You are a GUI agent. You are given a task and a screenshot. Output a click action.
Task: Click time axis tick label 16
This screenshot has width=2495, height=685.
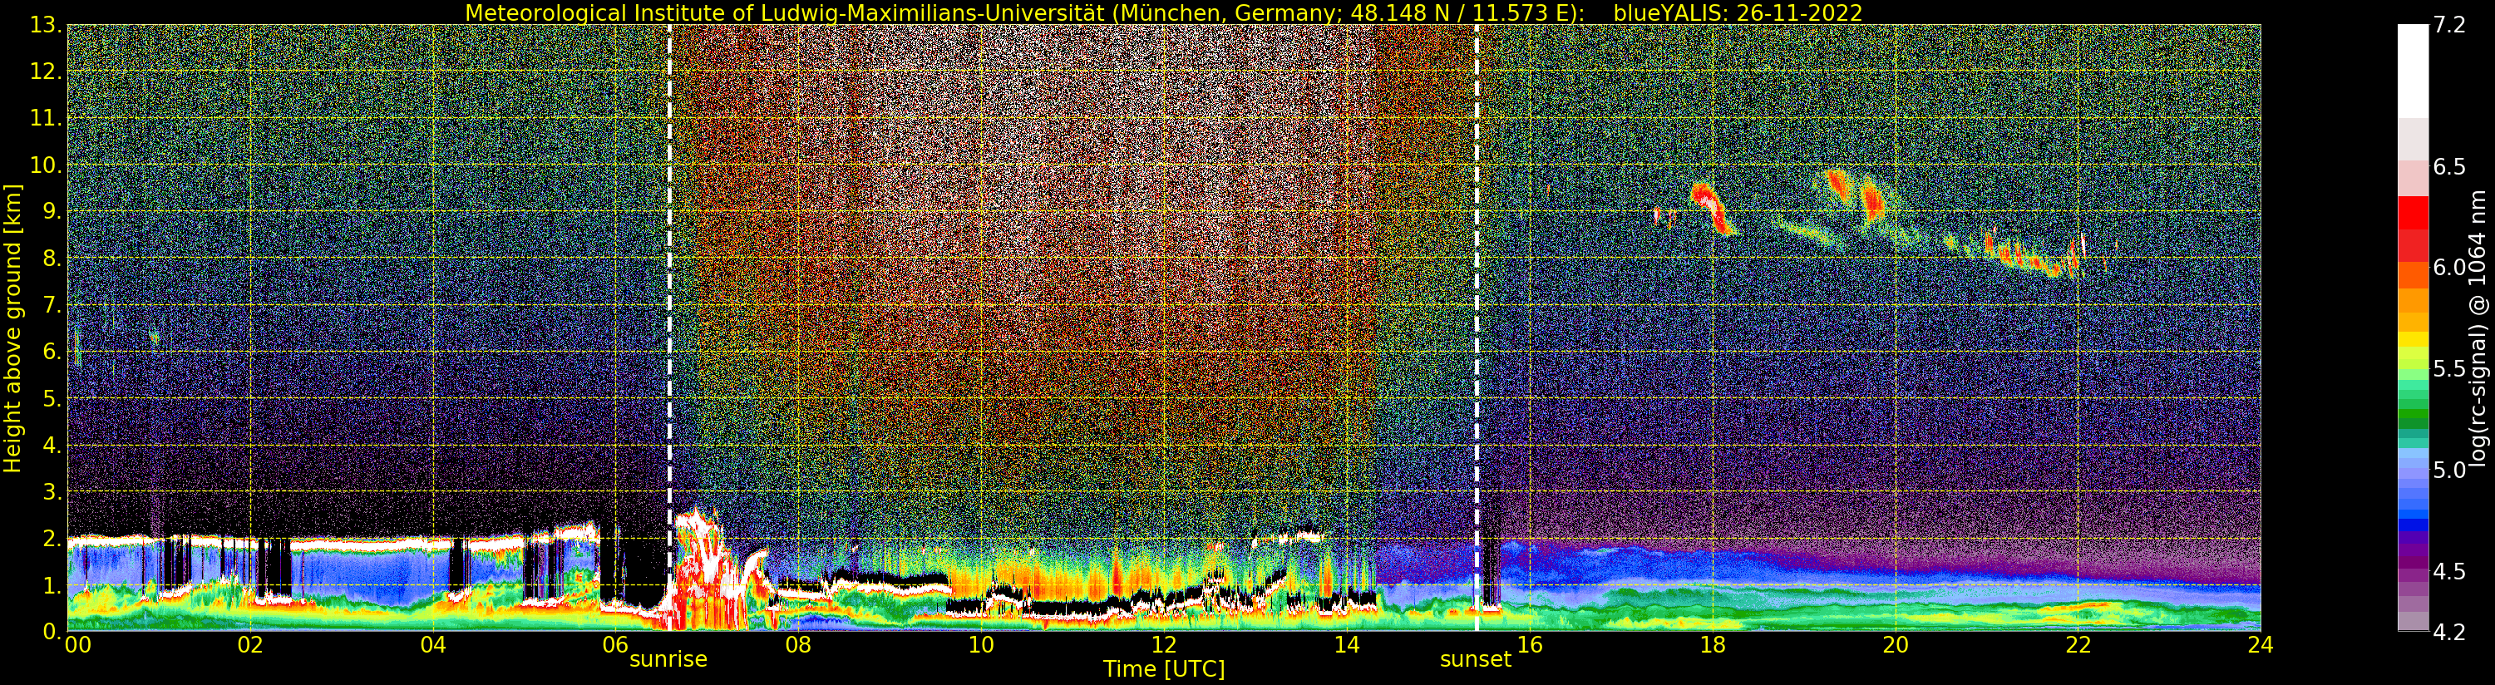pos(1530,645)
